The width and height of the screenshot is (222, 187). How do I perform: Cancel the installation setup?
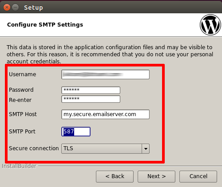(x=198, y=176)
